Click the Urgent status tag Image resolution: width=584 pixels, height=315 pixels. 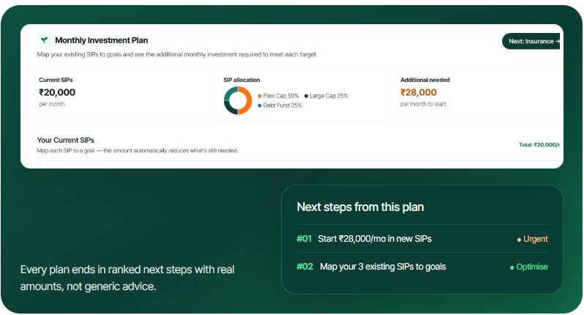click(533, 240)
